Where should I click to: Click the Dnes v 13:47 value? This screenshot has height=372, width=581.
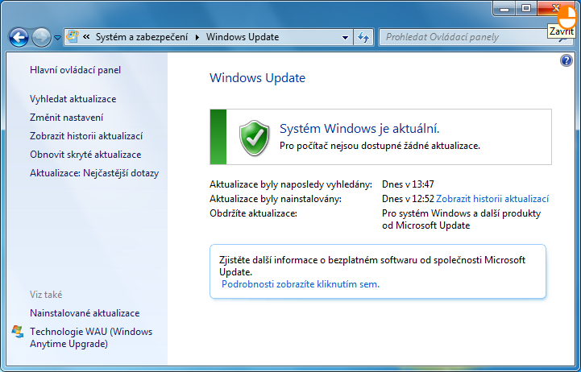click(408, 184)
